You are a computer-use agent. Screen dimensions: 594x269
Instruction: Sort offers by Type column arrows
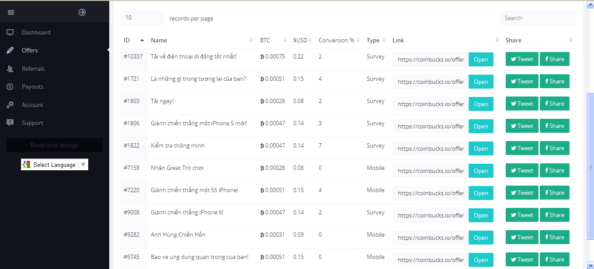pyautogui.click(x=383, y=40)
